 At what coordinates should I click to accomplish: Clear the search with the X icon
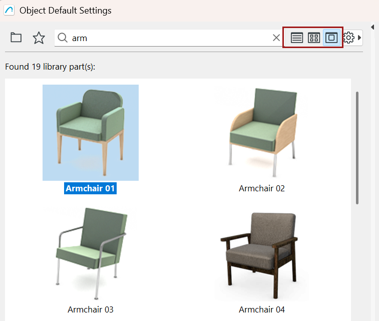[x=276, y=38]
